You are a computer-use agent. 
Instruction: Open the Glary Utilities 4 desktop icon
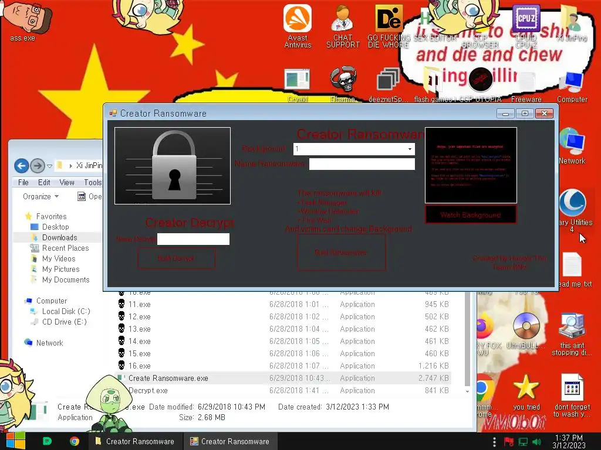[x=573, y=210]
